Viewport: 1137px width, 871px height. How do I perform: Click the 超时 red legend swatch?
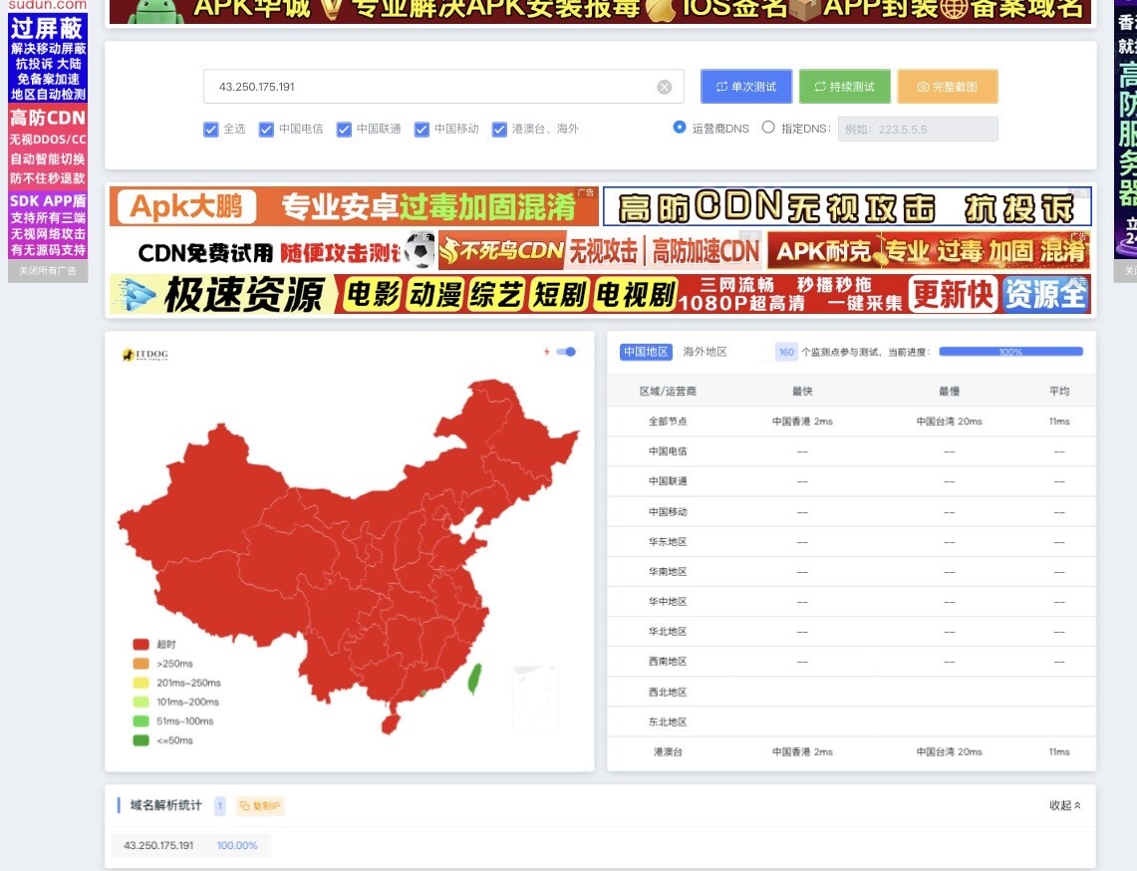coord(141,645)
